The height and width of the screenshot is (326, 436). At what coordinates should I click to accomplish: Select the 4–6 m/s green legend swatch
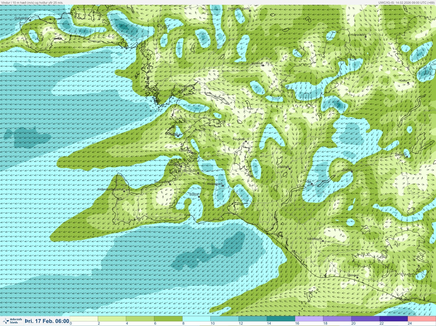pos(140,319)
